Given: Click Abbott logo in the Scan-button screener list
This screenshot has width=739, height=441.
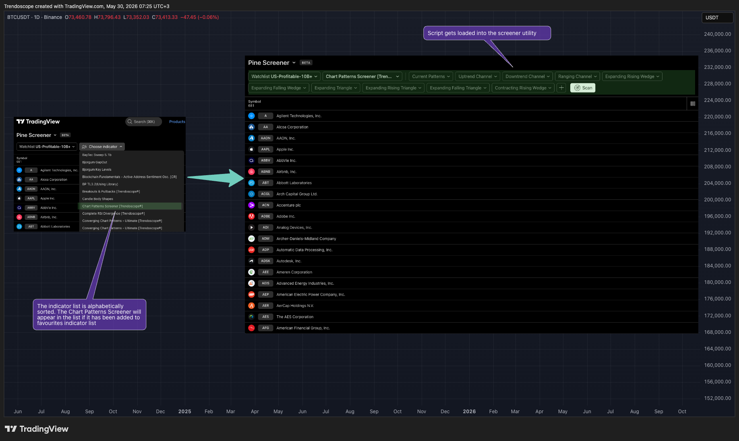Looking at the screenshot, I should click(251, 183).
